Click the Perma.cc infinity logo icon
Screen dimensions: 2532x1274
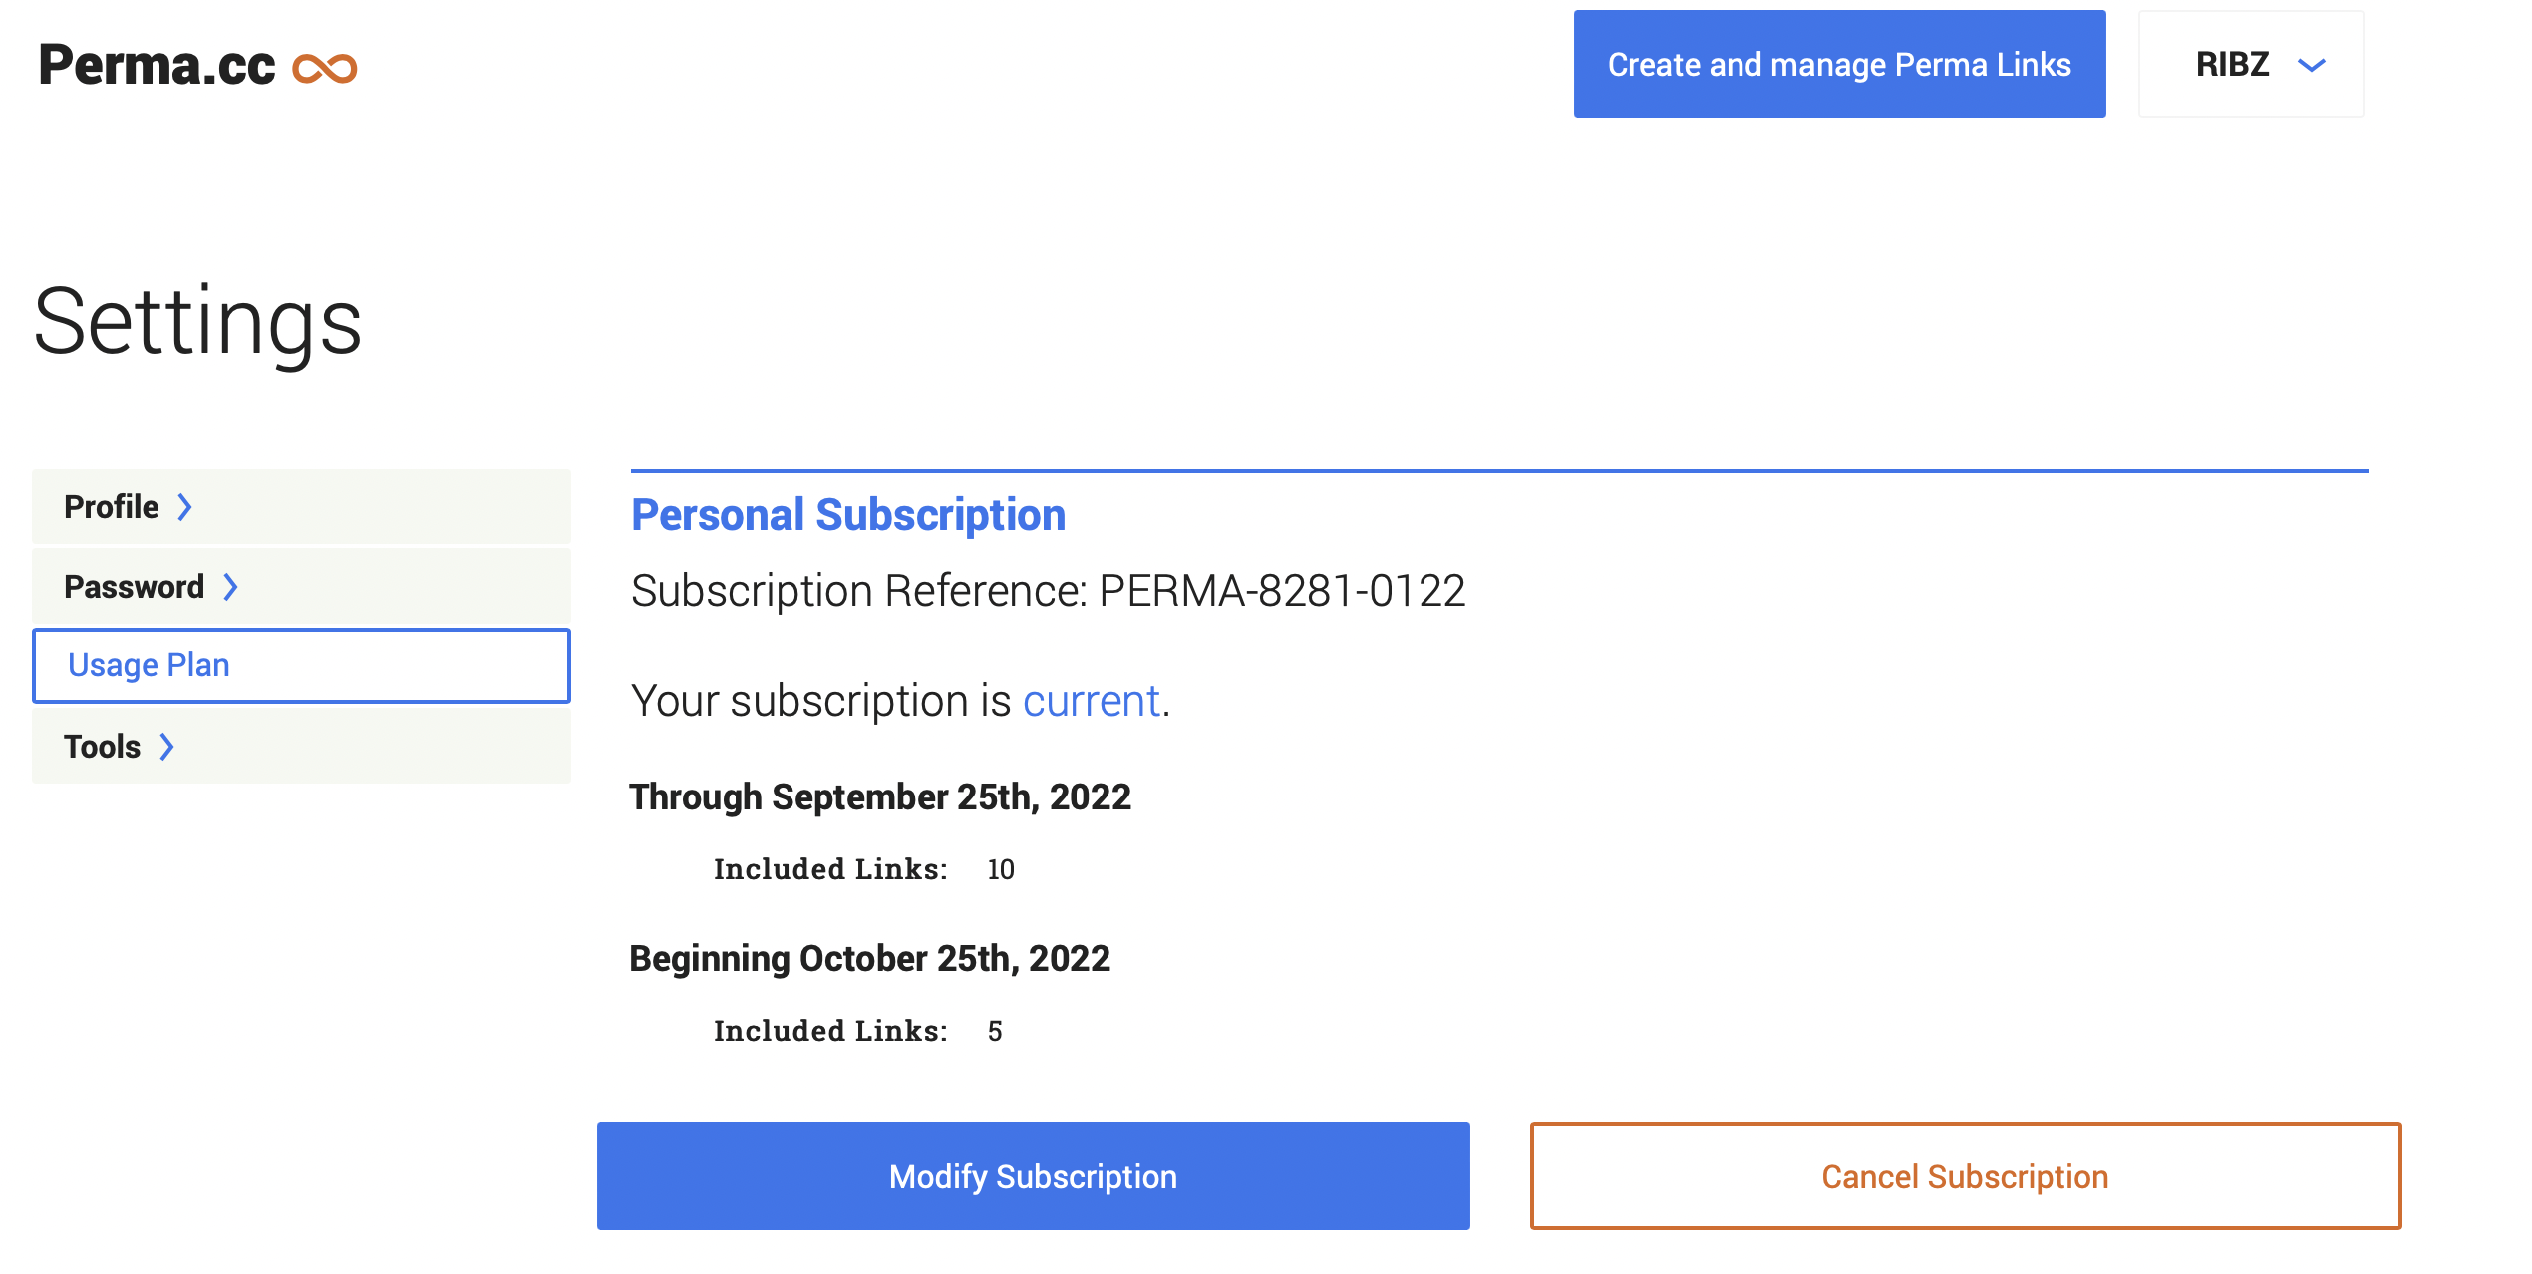325,66
